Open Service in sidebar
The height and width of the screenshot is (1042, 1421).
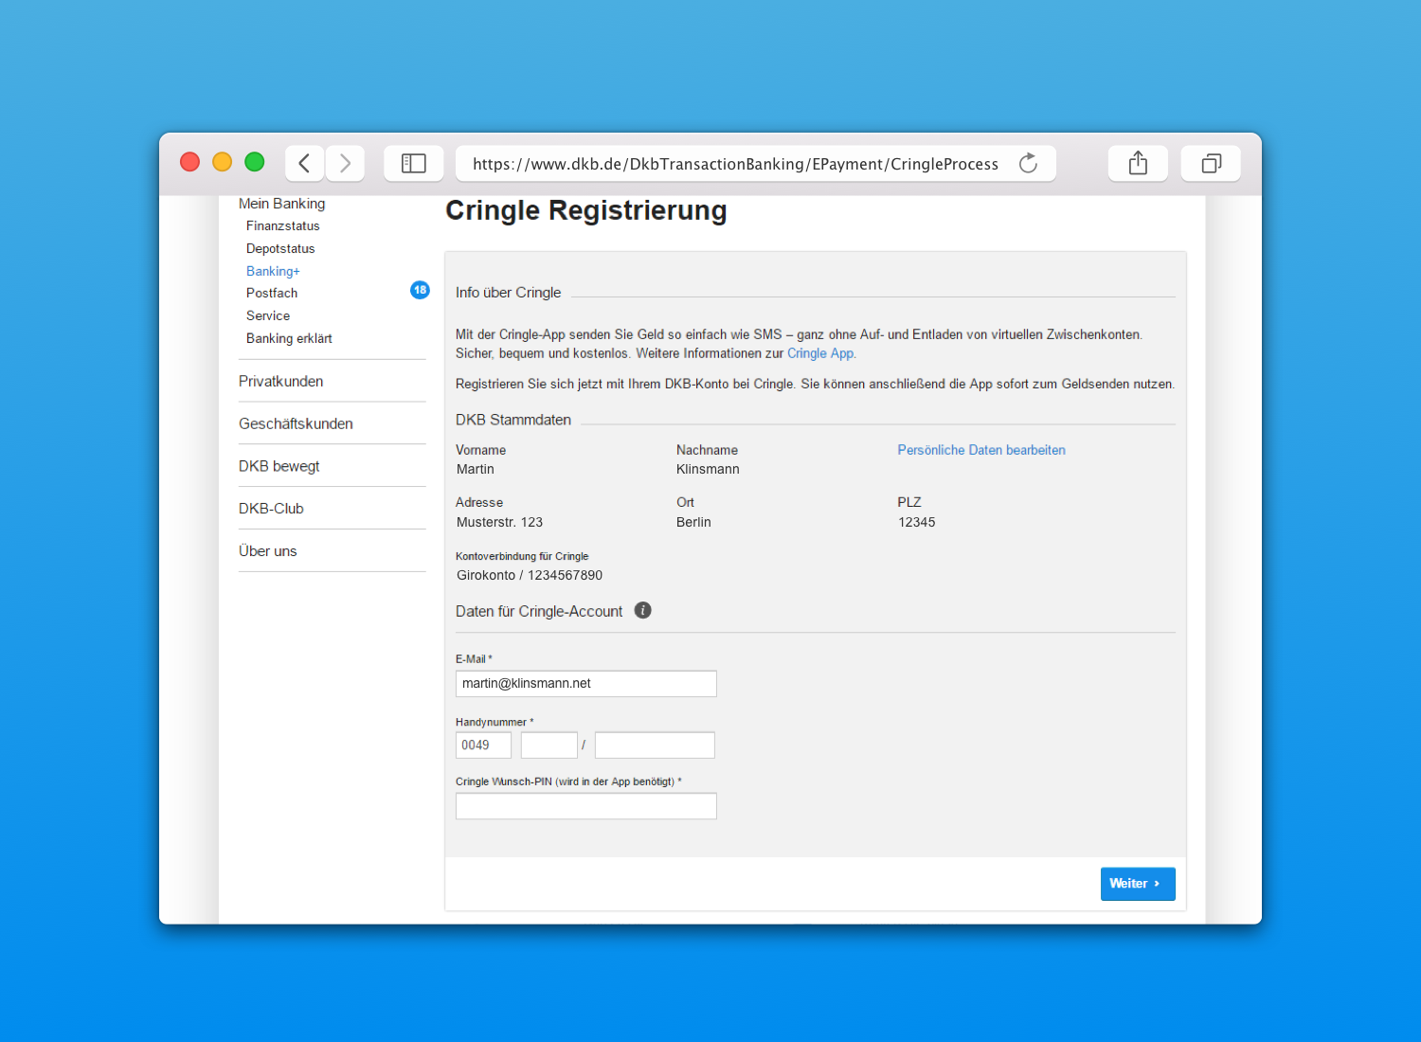tap(268, 315)
